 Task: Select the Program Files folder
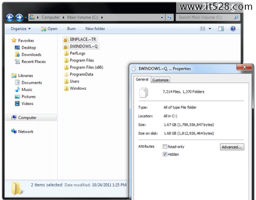pos(82,61)
